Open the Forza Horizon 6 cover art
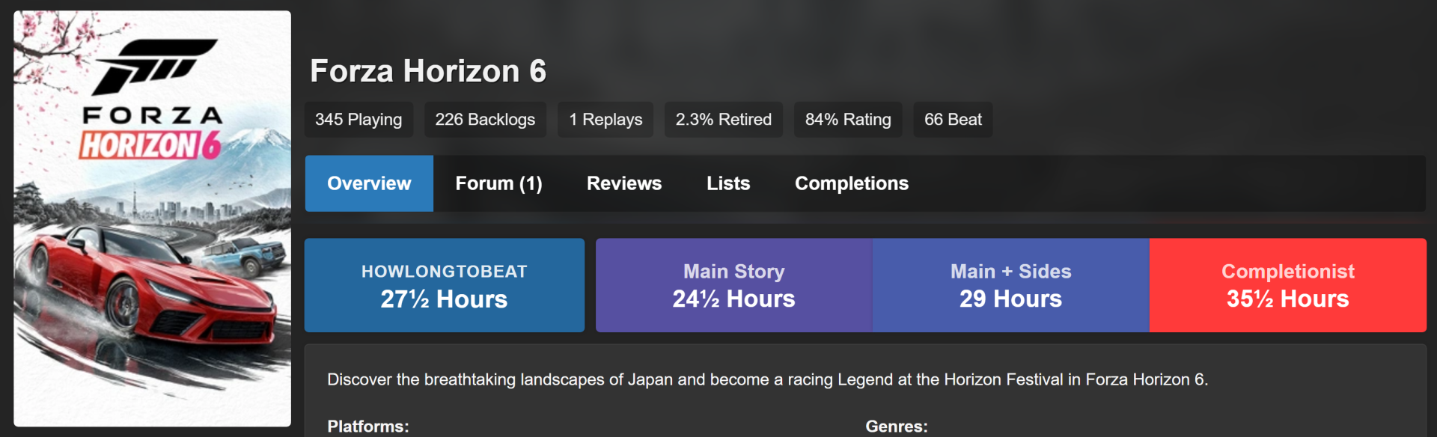The image size is (1437, 437). pos(152,218)
